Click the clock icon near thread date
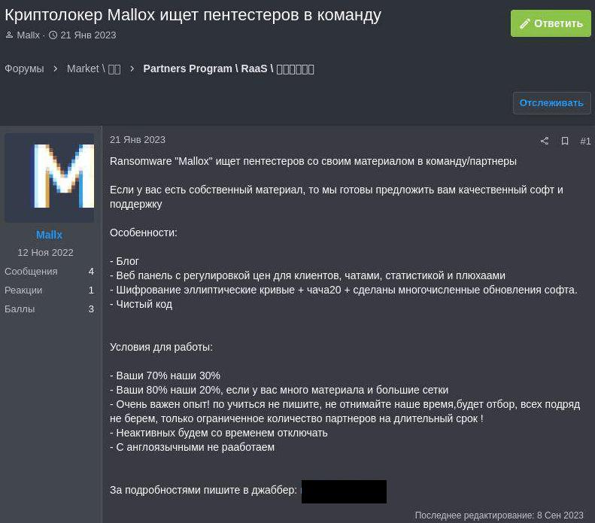This screenshot has height=523, width=595. (53, 35)
